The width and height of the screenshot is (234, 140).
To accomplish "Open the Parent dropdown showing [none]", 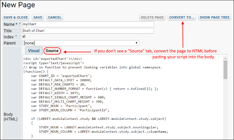I will click(x=81, y=43).
